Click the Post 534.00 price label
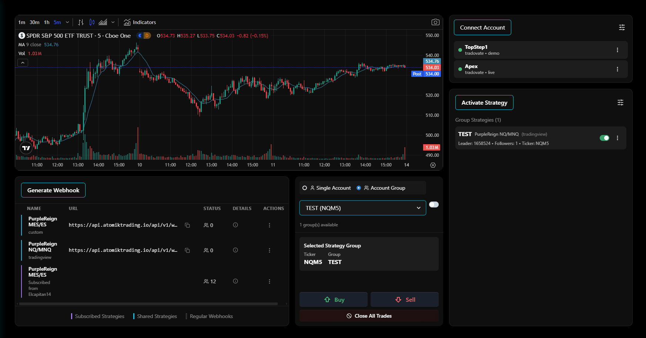This screenshot has width=646, height=338. click(426, 74)
